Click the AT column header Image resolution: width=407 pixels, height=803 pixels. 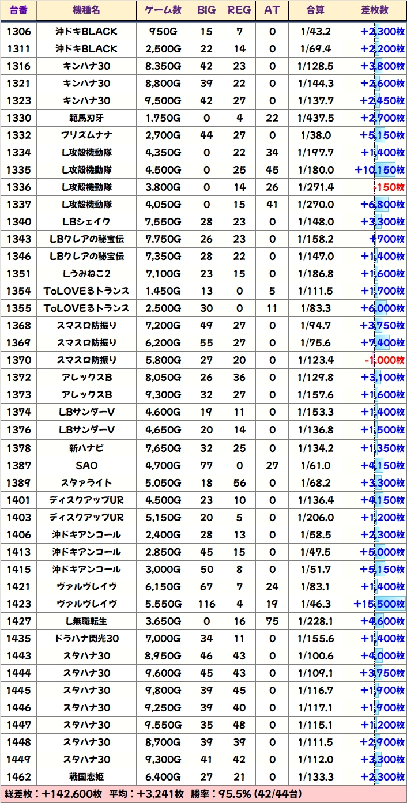pos(272,10)
